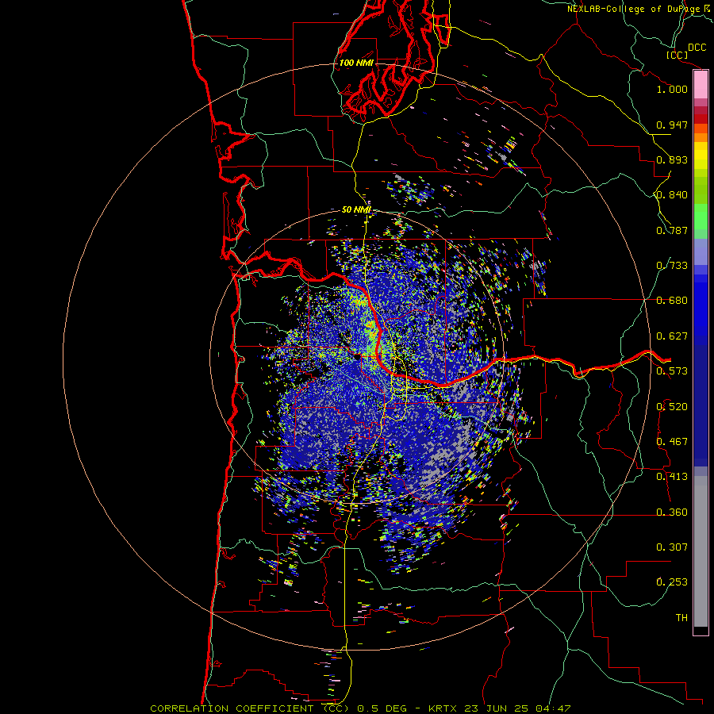Pick the pink color band at 1.000
This screenshot has width=714, height=714.
701,85
